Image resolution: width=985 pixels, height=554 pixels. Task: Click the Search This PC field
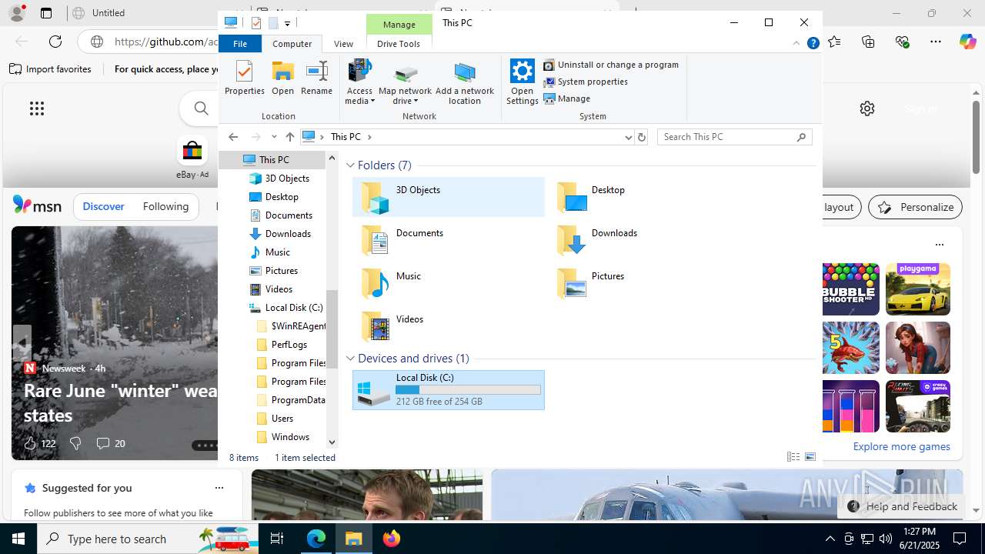click(735, 137)
